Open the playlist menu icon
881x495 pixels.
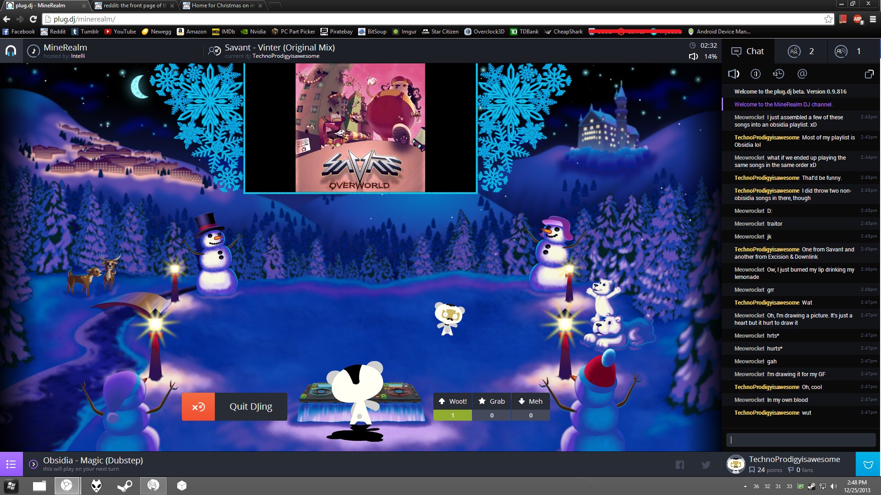click(x=11, y=464)
